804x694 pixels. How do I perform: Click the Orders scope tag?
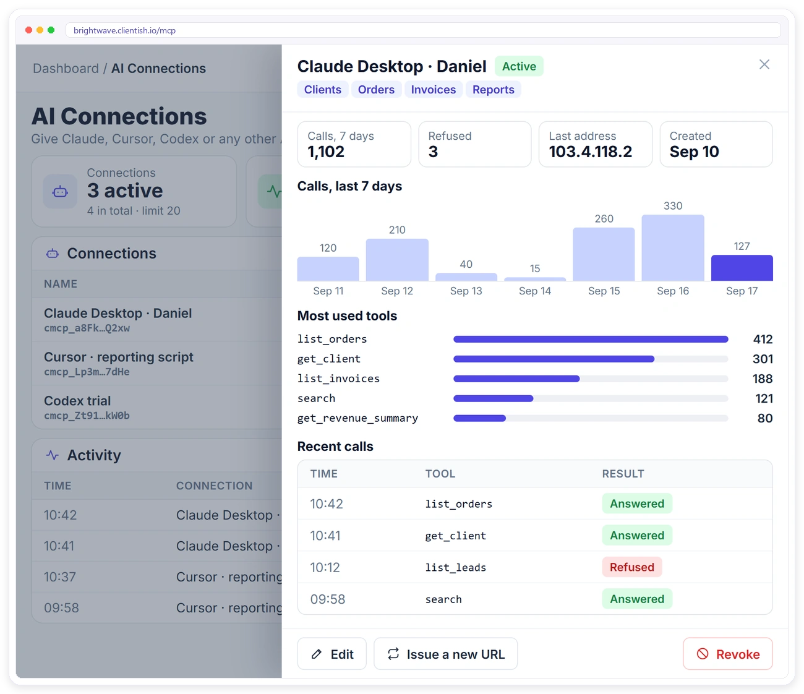[376, 90]
